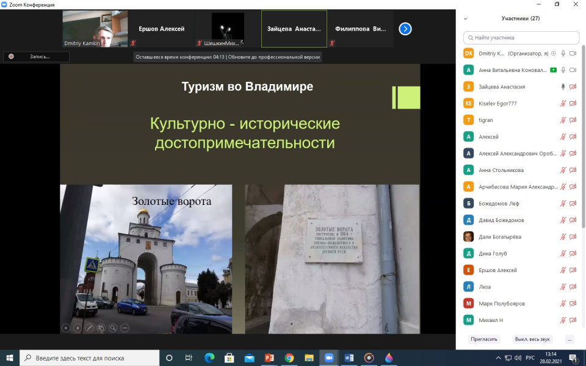Select ШишкинМих video tile

coord(228,29)
